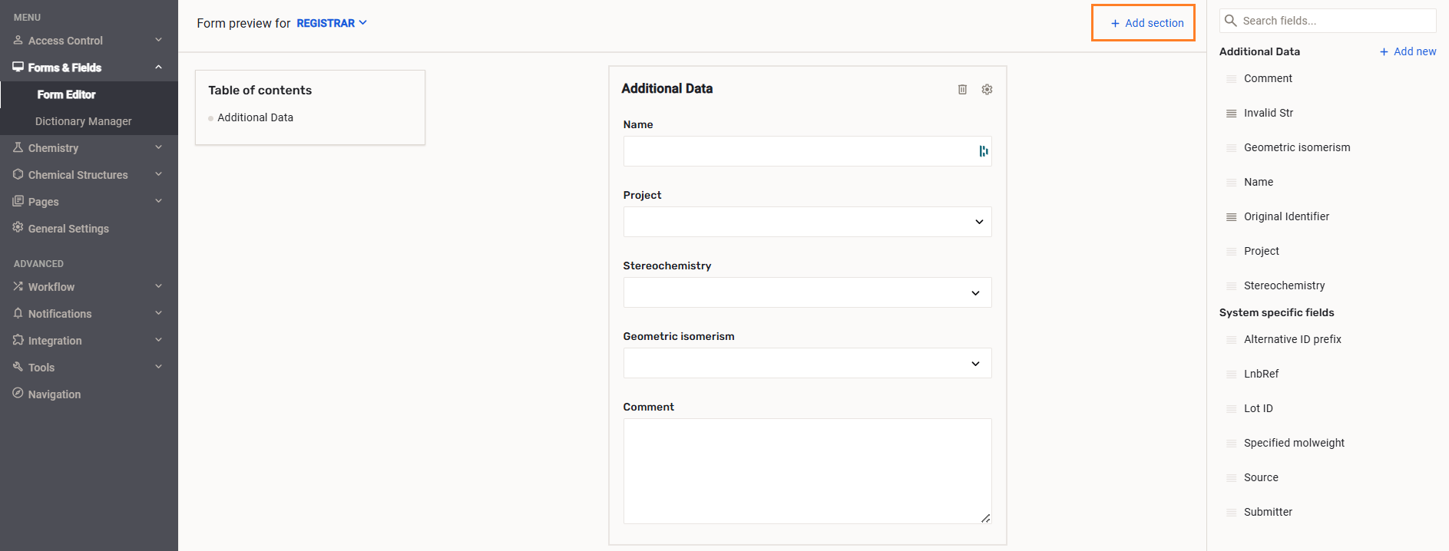Click Add new in Additional Data list
This screenshot has width=1449, height=551.
(x=1407, y=51)
